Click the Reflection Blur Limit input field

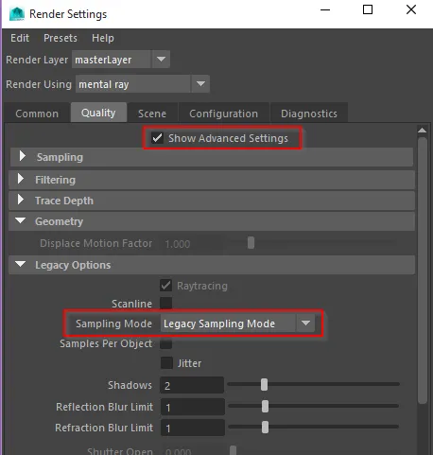[192, 407]
